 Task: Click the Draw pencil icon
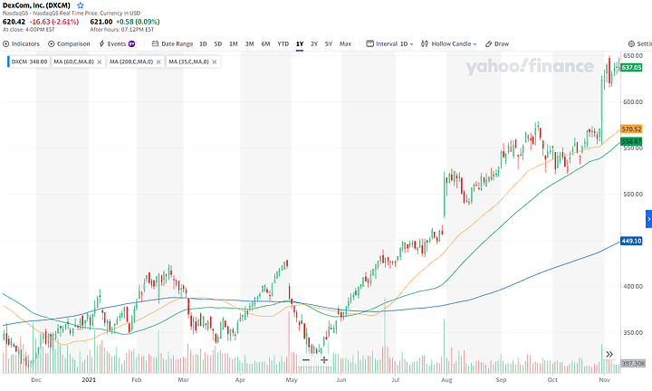click(x=489, y=43)
